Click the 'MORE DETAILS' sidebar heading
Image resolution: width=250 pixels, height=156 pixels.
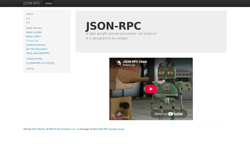tap(34, 28)
